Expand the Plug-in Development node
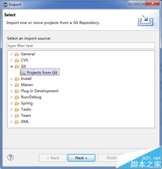This screenshot has height=169, width=162. point(11,91)
